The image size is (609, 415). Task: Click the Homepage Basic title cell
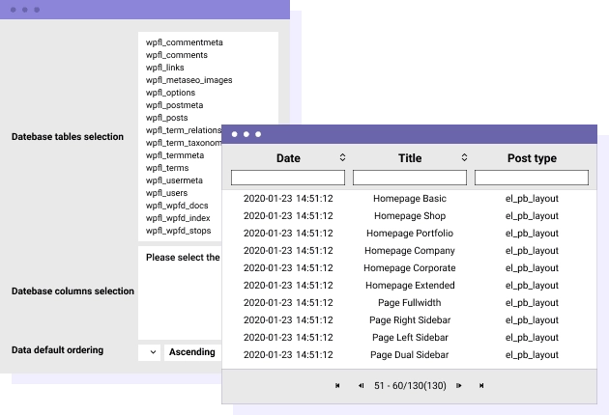click(x=410, y=199)
